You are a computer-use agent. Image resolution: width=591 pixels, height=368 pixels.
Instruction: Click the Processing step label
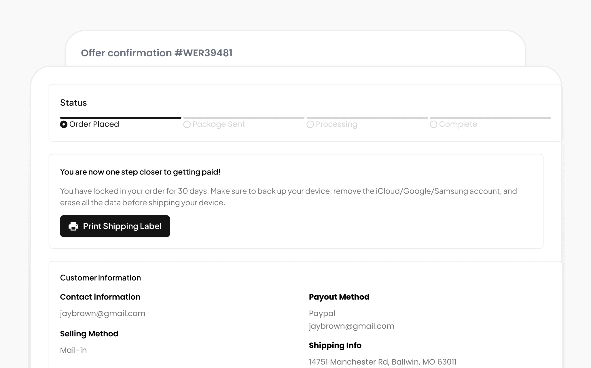(x=336, y=124)
